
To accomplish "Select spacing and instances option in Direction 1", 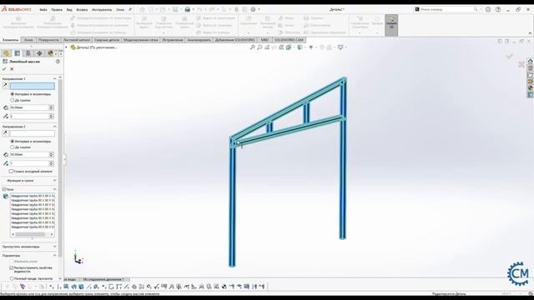I will (x=13, y=94).
